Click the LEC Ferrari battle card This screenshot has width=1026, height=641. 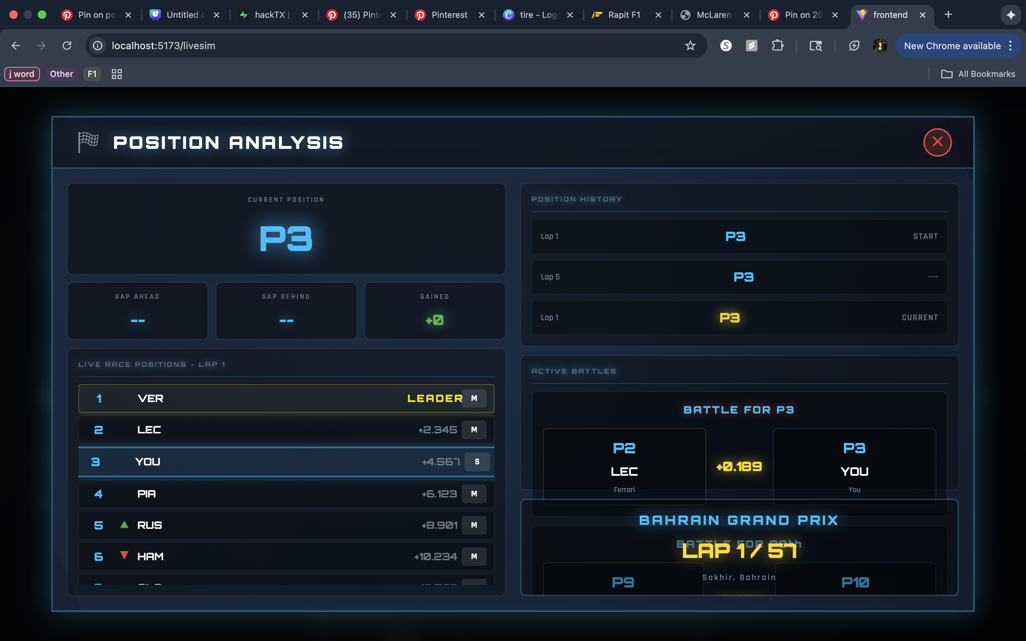click(624, 467)
